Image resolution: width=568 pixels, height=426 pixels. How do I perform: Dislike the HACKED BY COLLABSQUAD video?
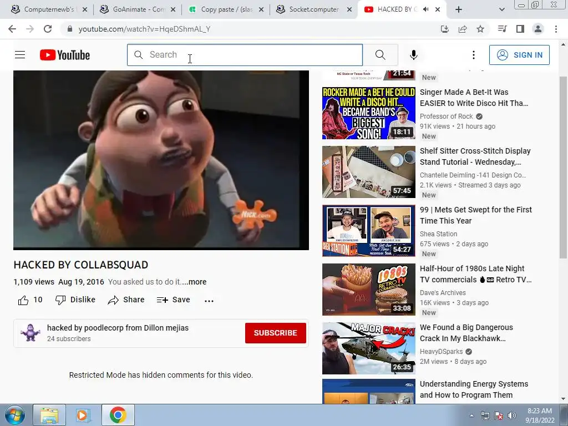(75, 300)
